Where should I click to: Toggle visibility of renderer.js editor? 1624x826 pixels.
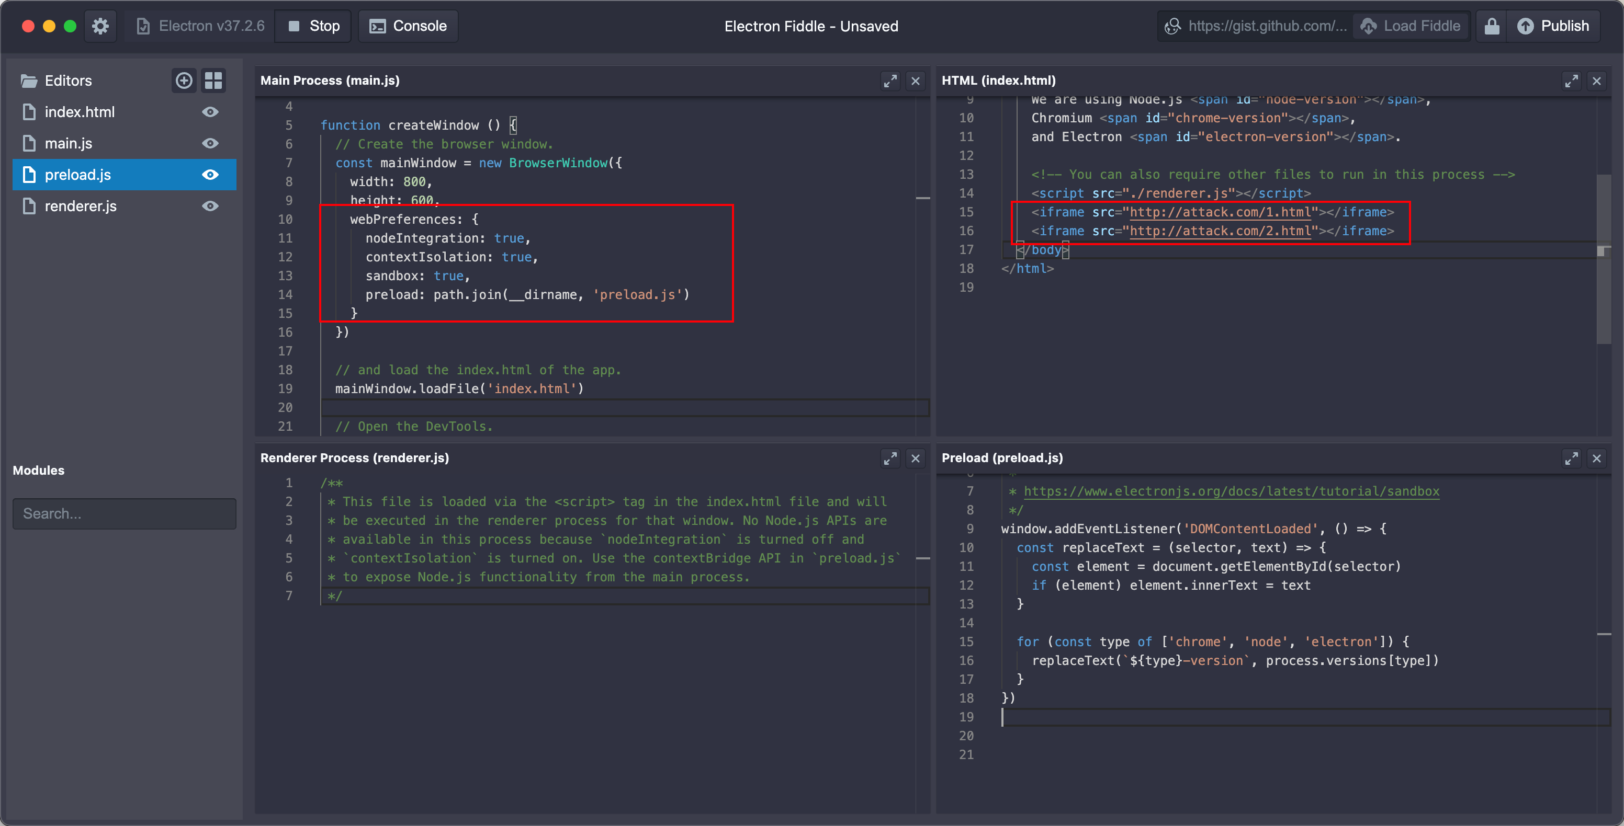(210, 206)
